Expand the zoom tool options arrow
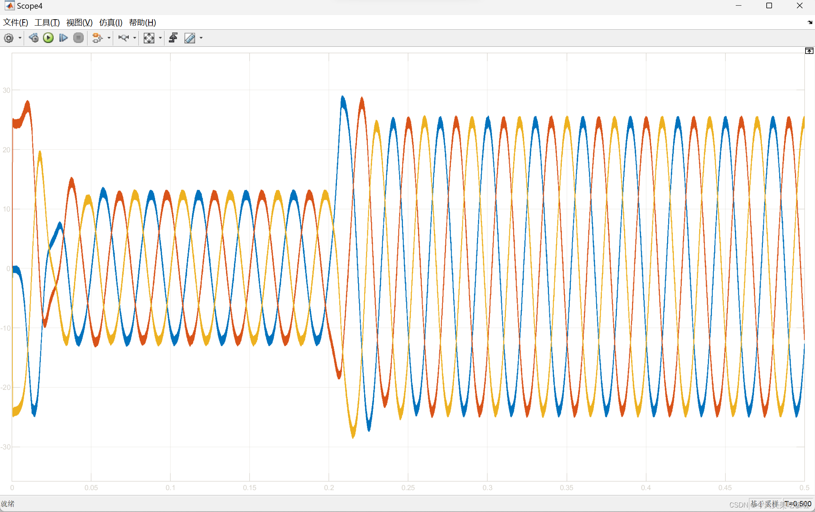 pyautogui.click(x=135, y=38)
